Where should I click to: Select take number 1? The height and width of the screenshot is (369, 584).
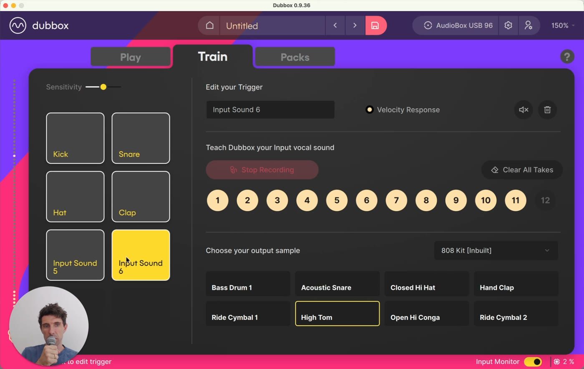pyautogui.click(x=218, y=200)
